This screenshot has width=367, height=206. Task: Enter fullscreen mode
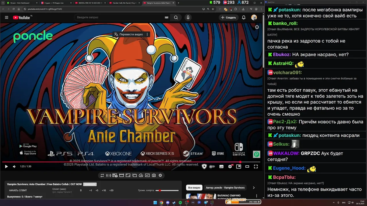pos(256,167)
